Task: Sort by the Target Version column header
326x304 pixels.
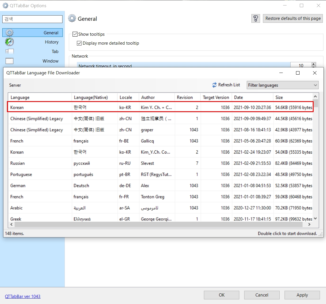Action: tap(216, 97)
